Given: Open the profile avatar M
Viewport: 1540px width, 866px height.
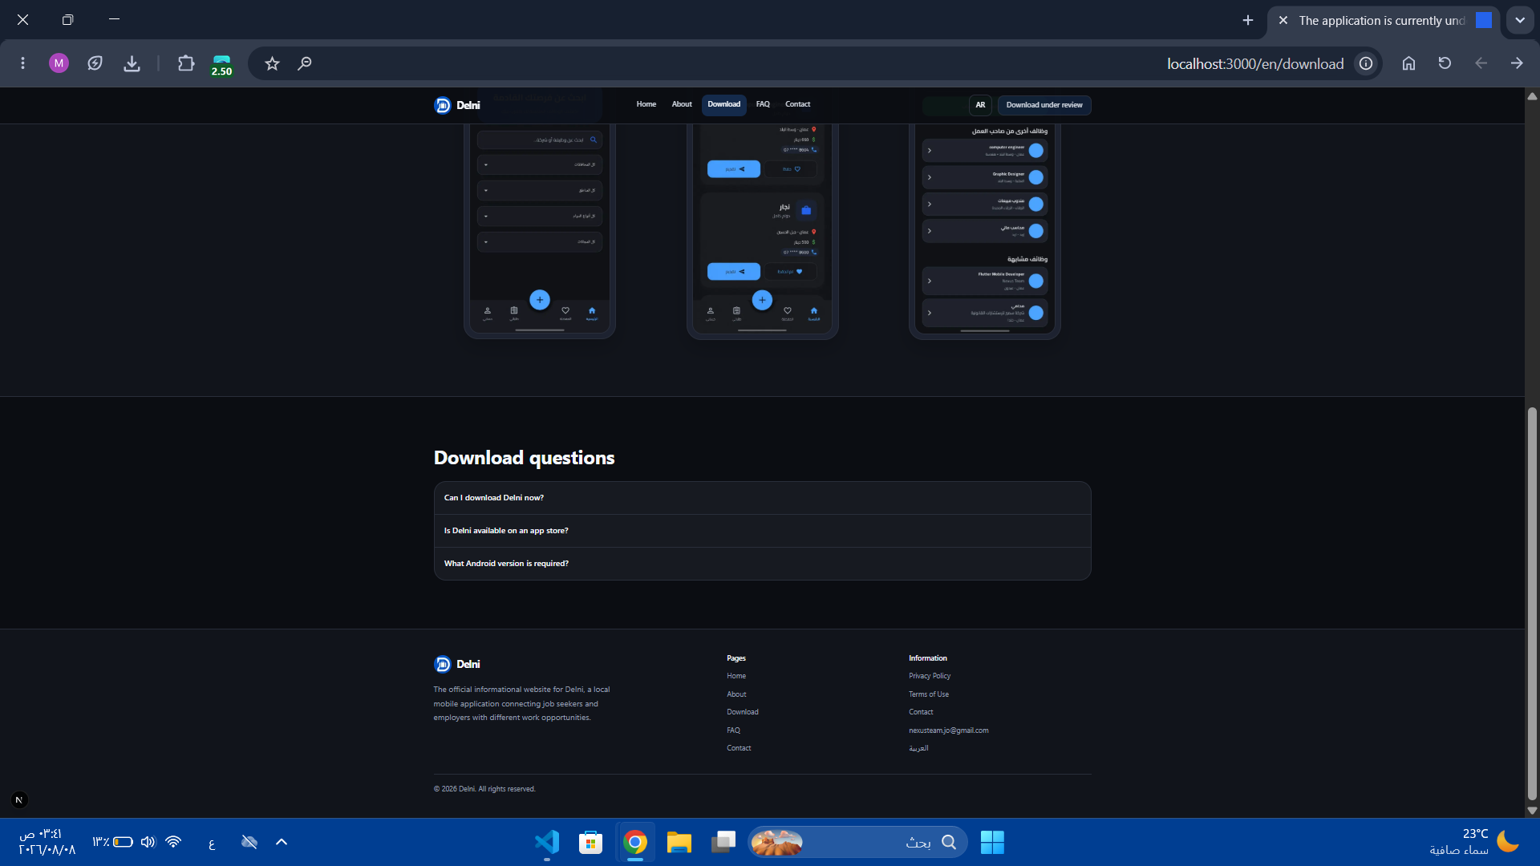Looking at the screenshot, I should point(59,63).
